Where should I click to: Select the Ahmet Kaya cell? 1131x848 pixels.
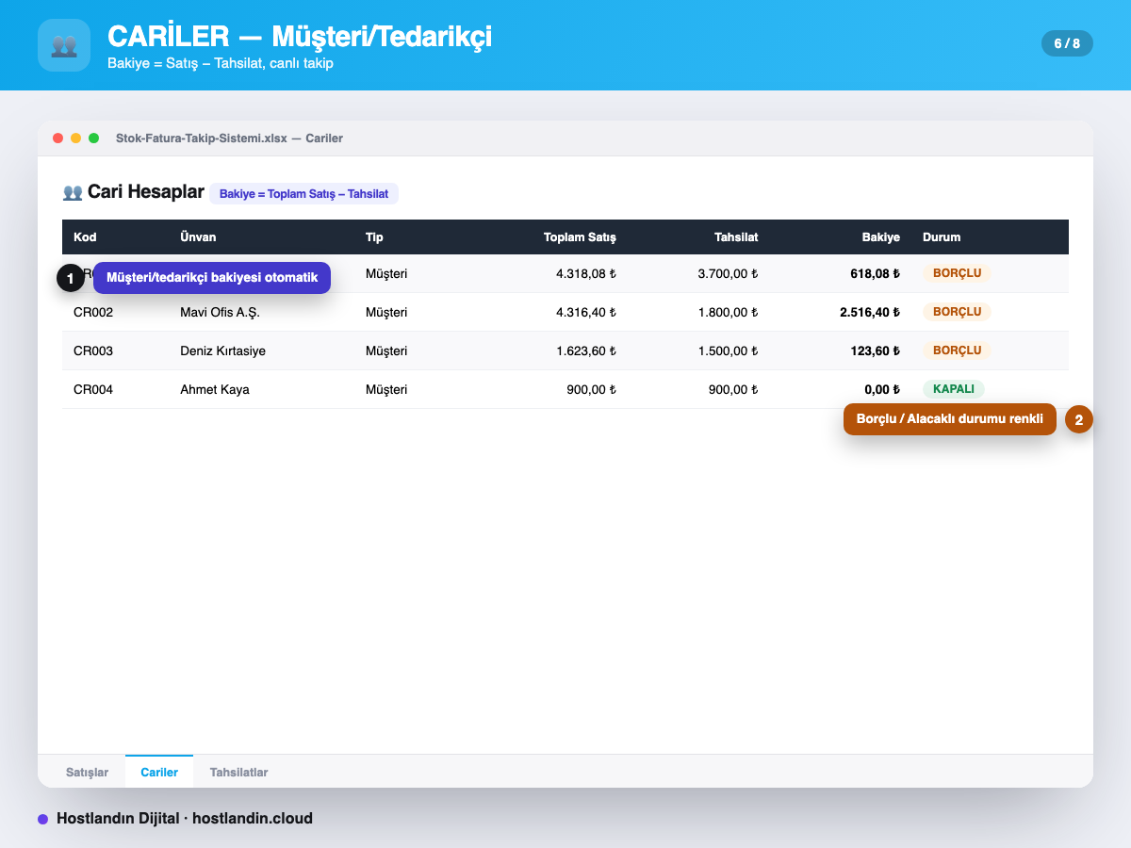(x=215, y=389)
